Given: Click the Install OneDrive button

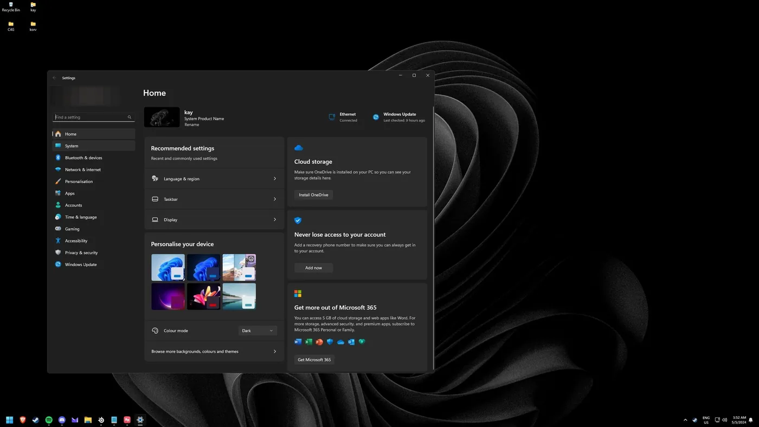Looking at the screenshot, I should pos(313,195).
